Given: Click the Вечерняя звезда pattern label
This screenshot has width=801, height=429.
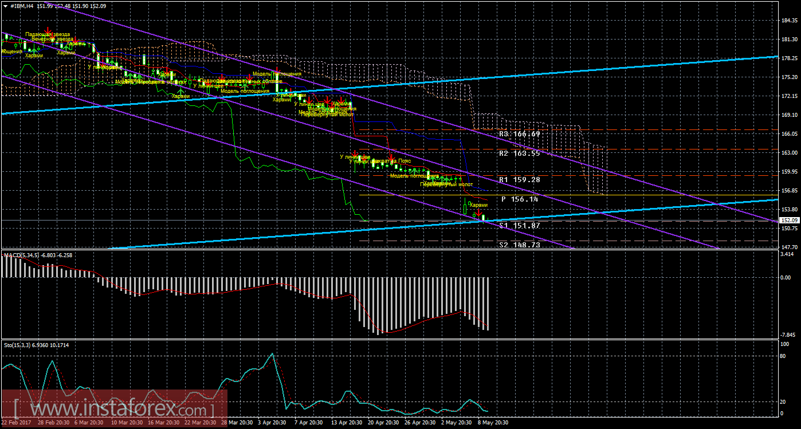Looking at the screenshot, I should click(53, 39).
